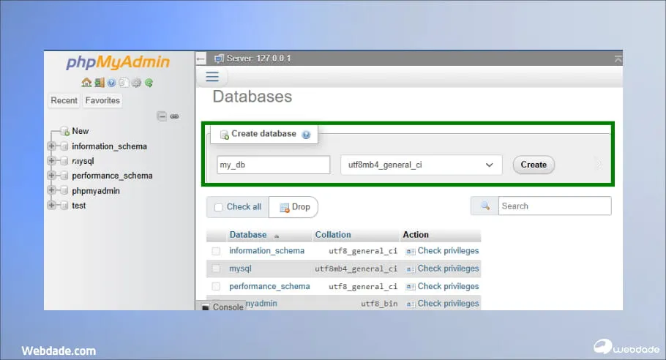
Task: Sort the table by Collation column header
Action: pyautogui.click(x=333, y=235)
